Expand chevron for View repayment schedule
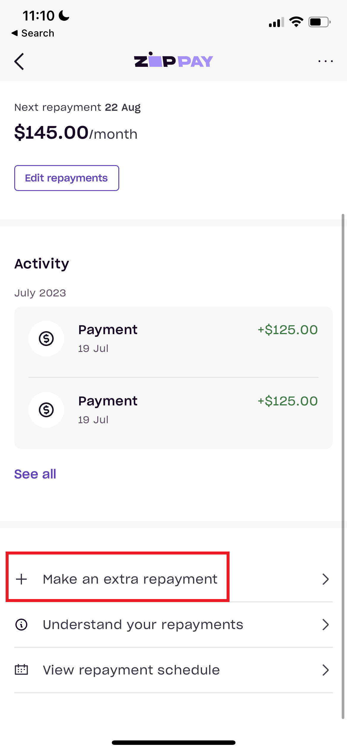 pos(325,670)
